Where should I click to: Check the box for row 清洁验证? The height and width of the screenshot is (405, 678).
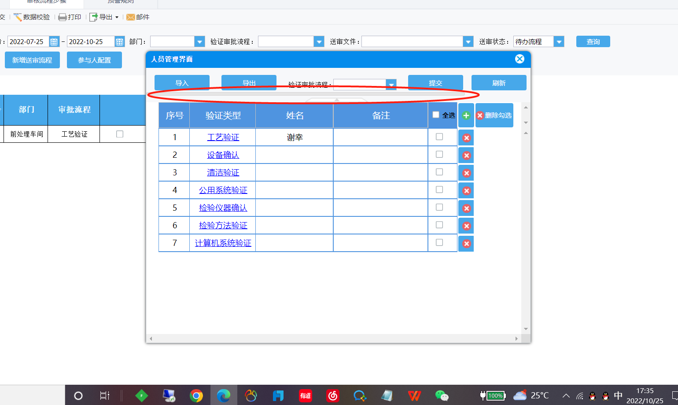point(439,172)
